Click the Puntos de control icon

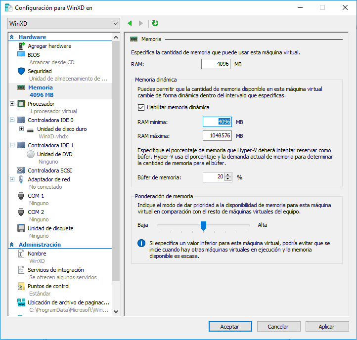(x=21, y=286)
